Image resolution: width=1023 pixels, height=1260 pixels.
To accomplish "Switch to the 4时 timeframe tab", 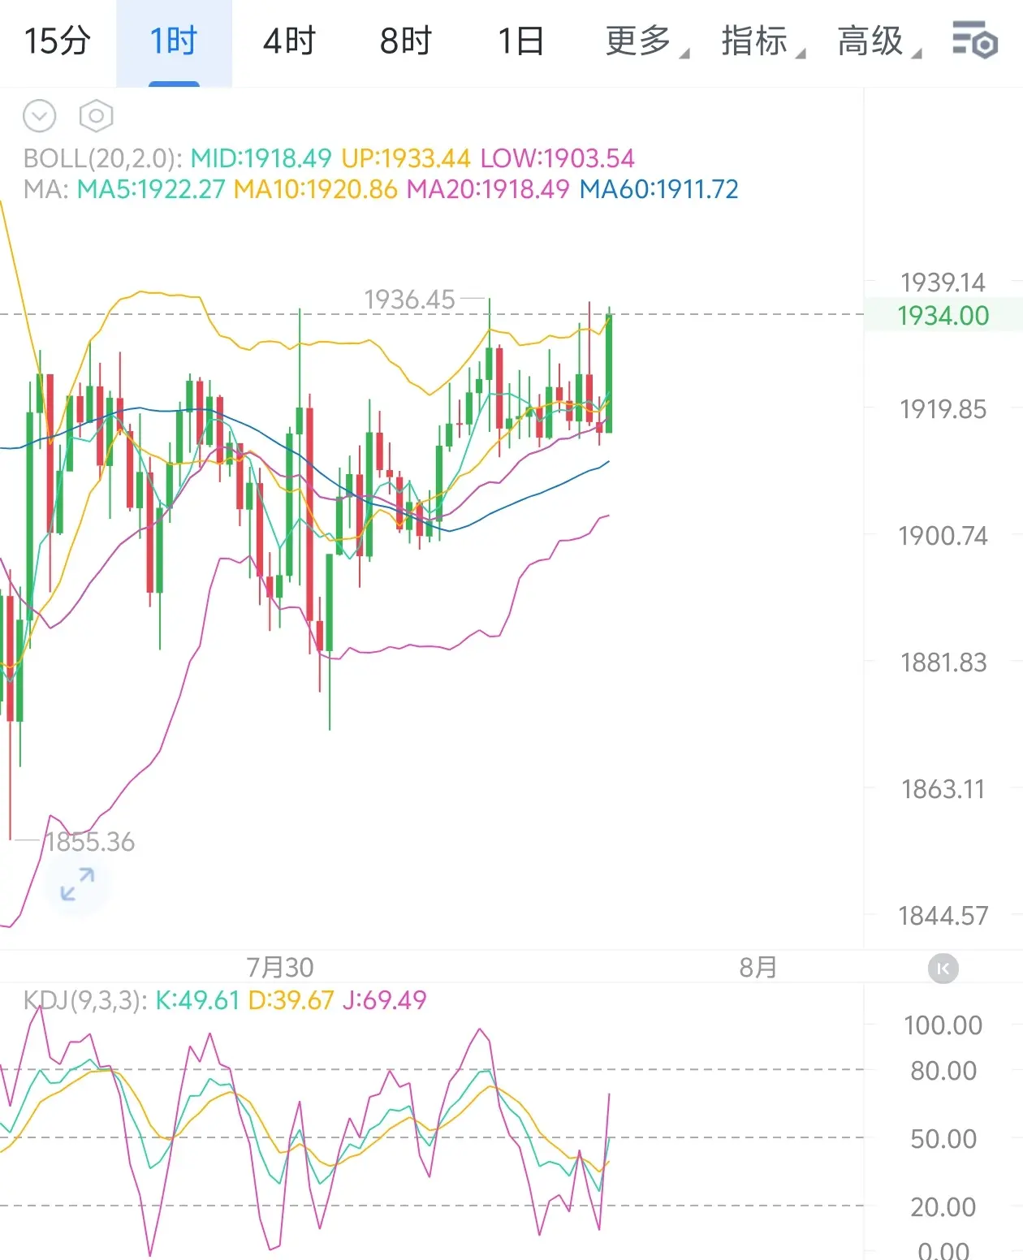I will click(289, 41).
